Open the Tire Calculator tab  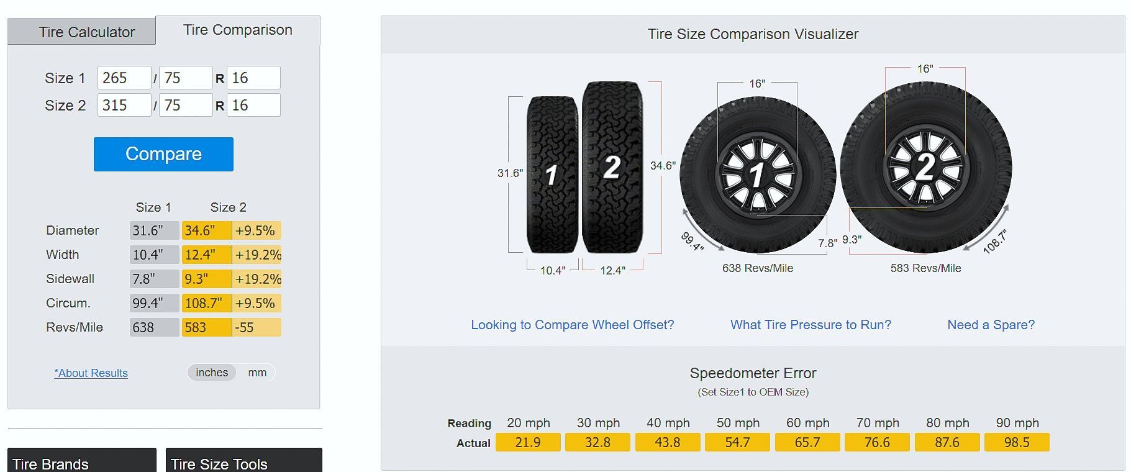pyautogui.click(x=87, y=32)
